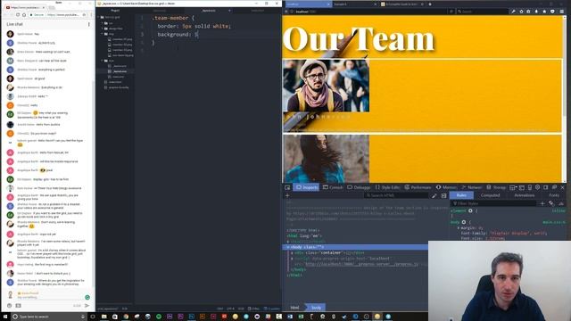Click the bearded man team photo
The height and width of the screenshot is (321, 571).
pyautogui.click(x=327, y=86)
